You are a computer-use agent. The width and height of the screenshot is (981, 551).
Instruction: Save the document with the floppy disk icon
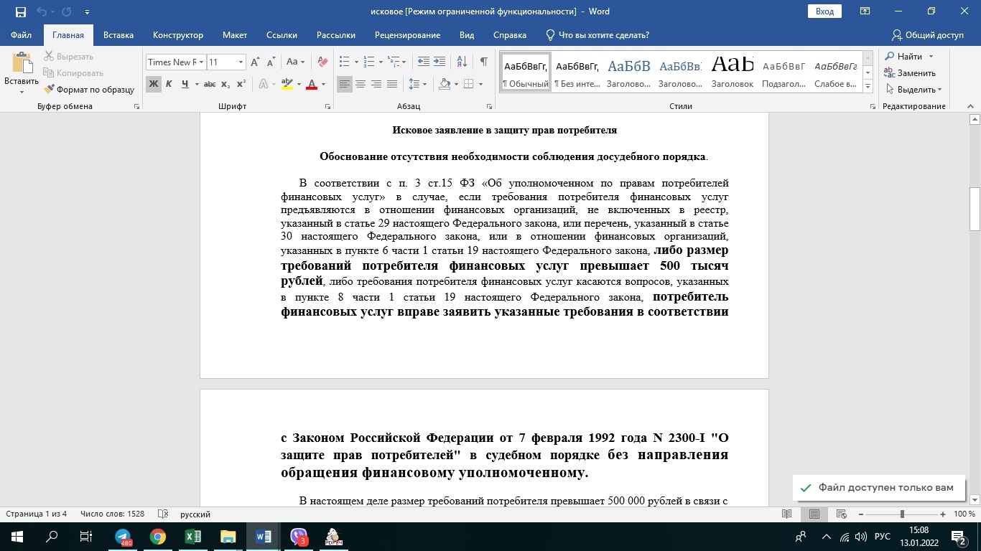tap(20, 11)
